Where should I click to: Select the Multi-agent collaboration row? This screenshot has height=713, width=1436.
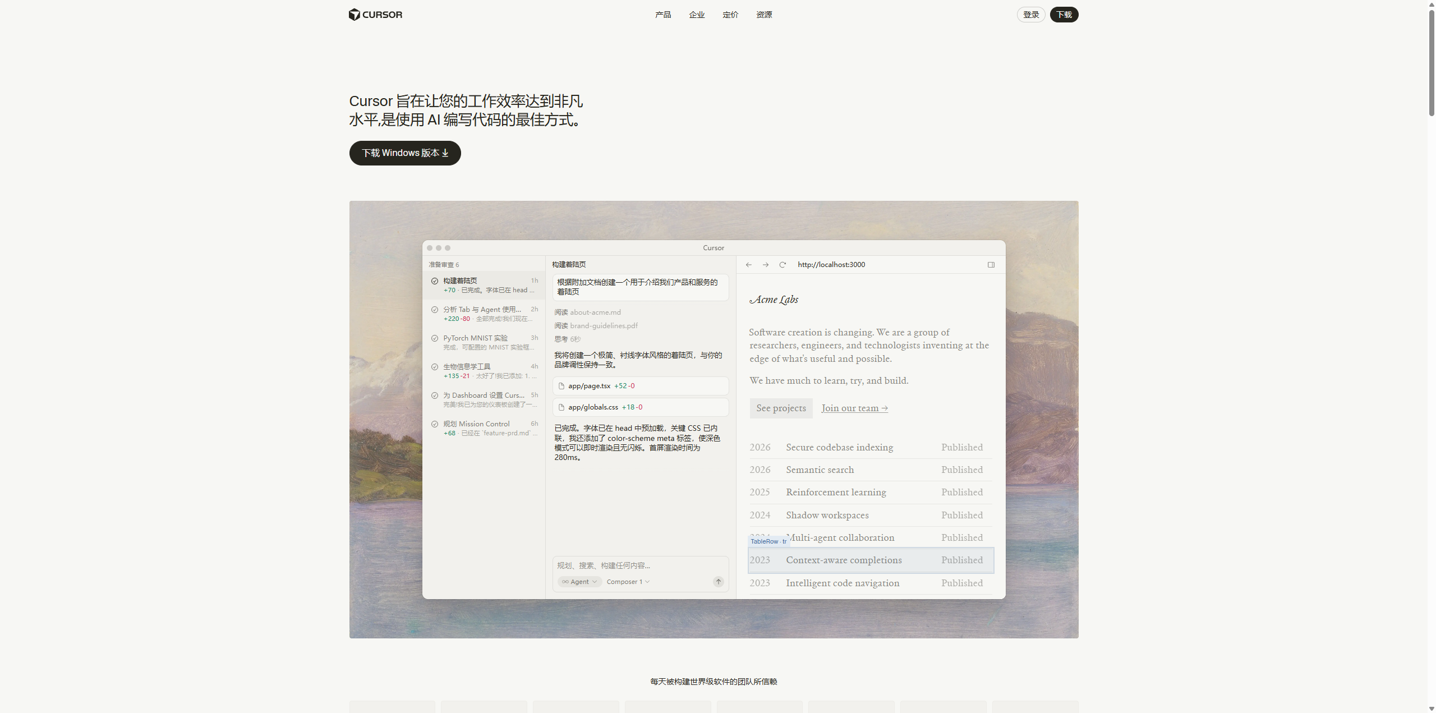point(871,538)
